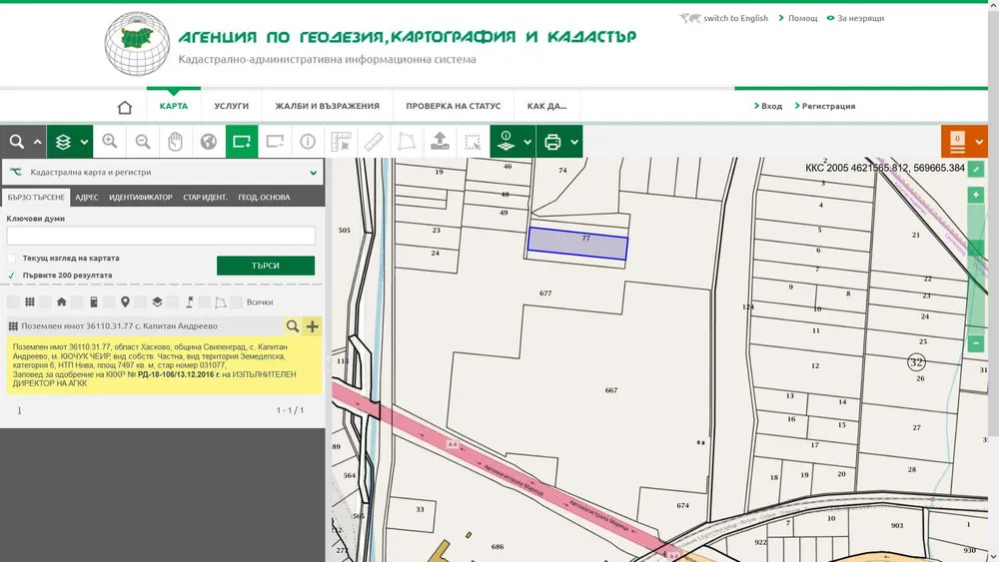Expand the orange cart dropdown arrow

tap(980, 142)
